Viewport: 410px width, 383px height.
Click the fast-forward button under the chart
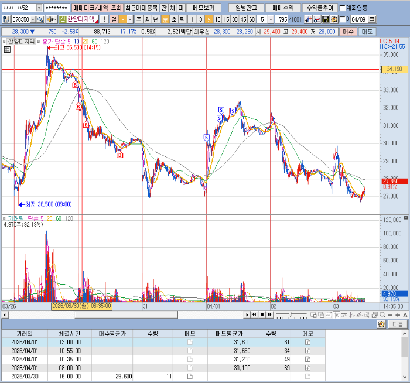(269, 314)
